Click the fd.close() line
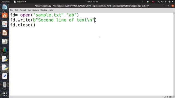175x98 pixels. click(23, 25)
